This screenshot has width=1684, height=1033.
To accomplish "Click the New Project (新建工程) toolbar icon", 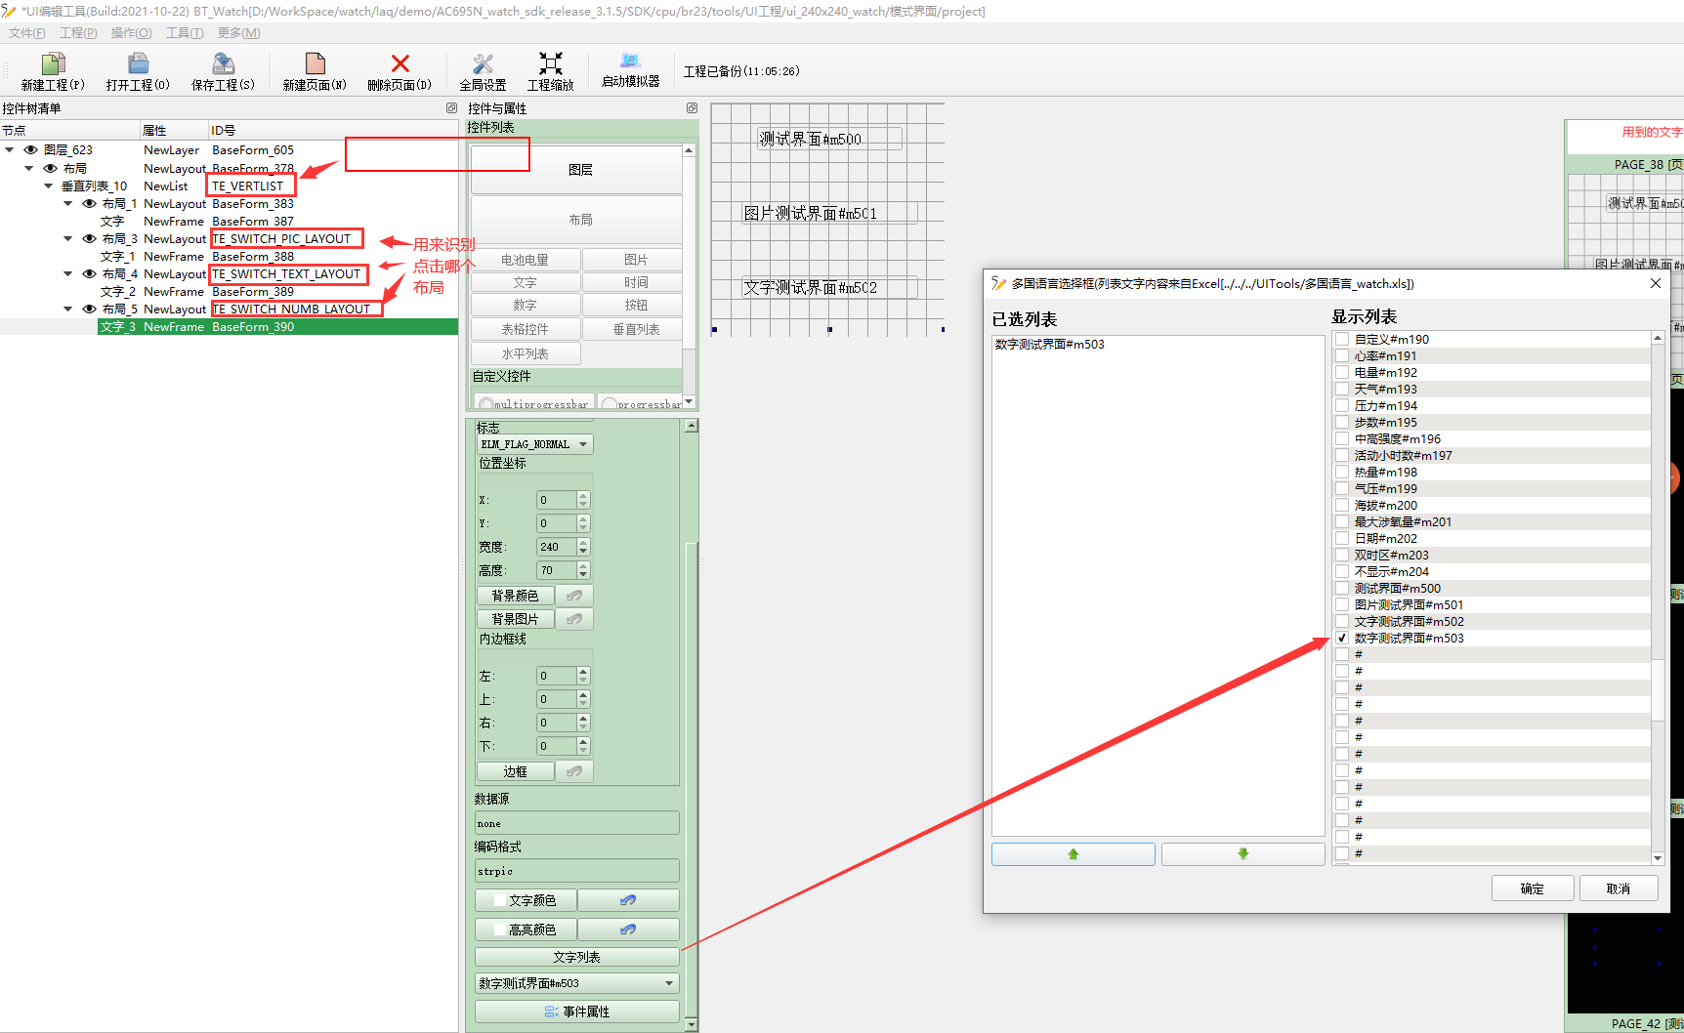I will [x=53, y=64].
